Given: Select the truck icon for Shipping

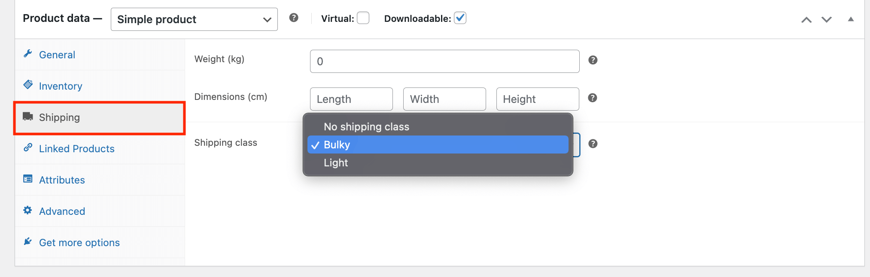Looking at the screenshot, I should pyautogui.click(x=27, y=116).
